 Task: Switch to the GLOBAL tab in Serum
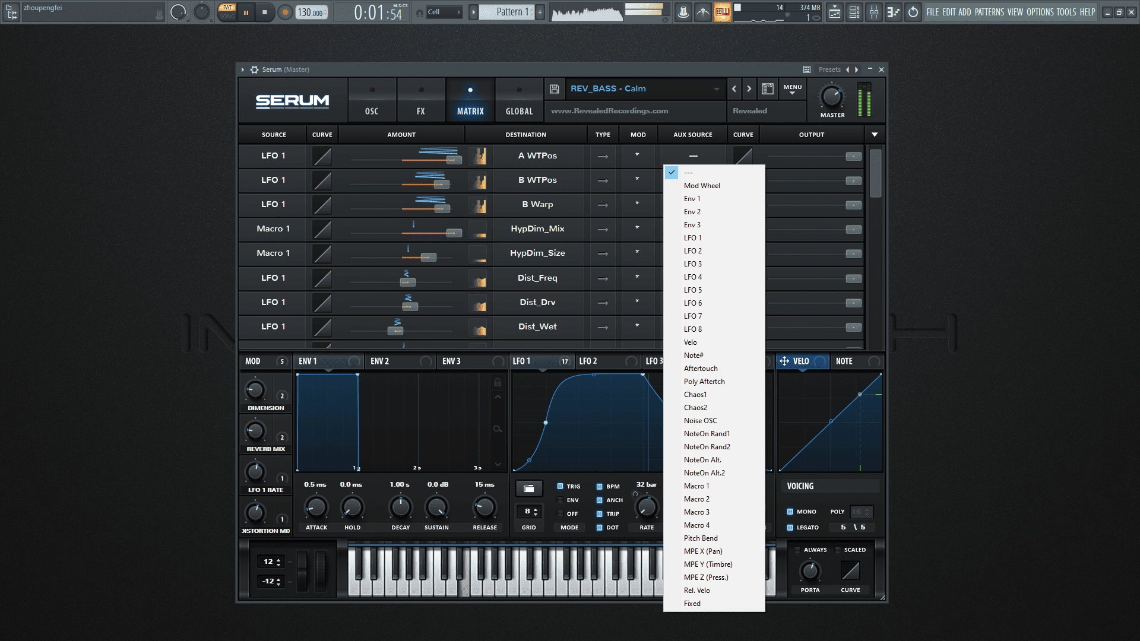(520, 100)
